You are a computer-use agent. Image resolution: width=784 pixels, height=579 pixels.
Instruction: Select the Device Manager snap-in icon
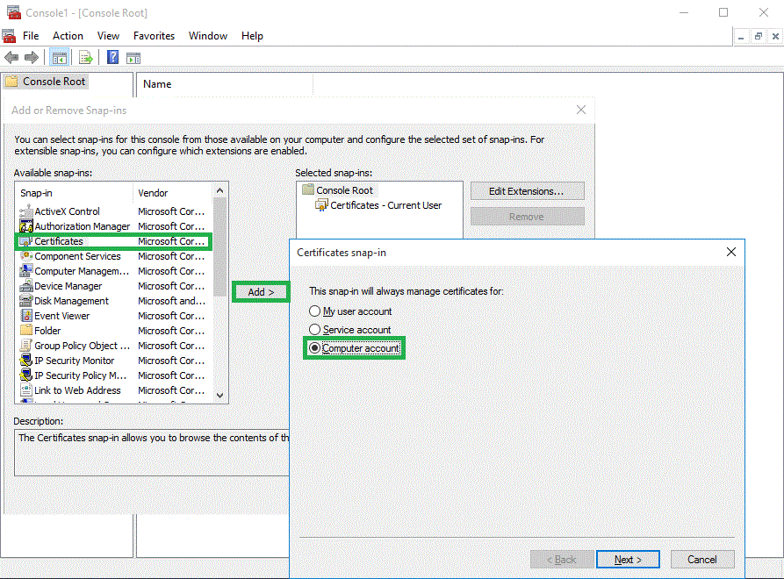(26, 286)
